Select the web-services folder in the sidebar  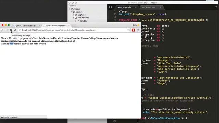[83, 18]
